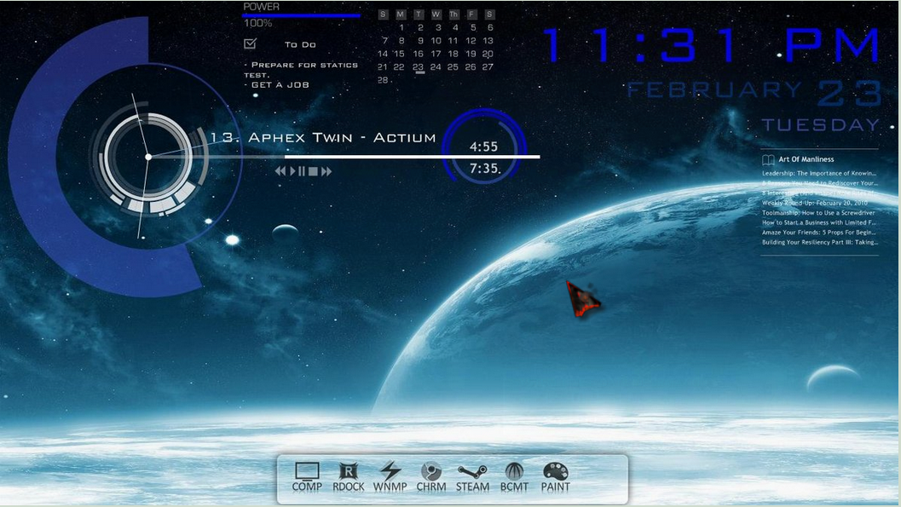Screen dimensions: 901x507
Task: Click the POWER label
Action: [262, 6]
